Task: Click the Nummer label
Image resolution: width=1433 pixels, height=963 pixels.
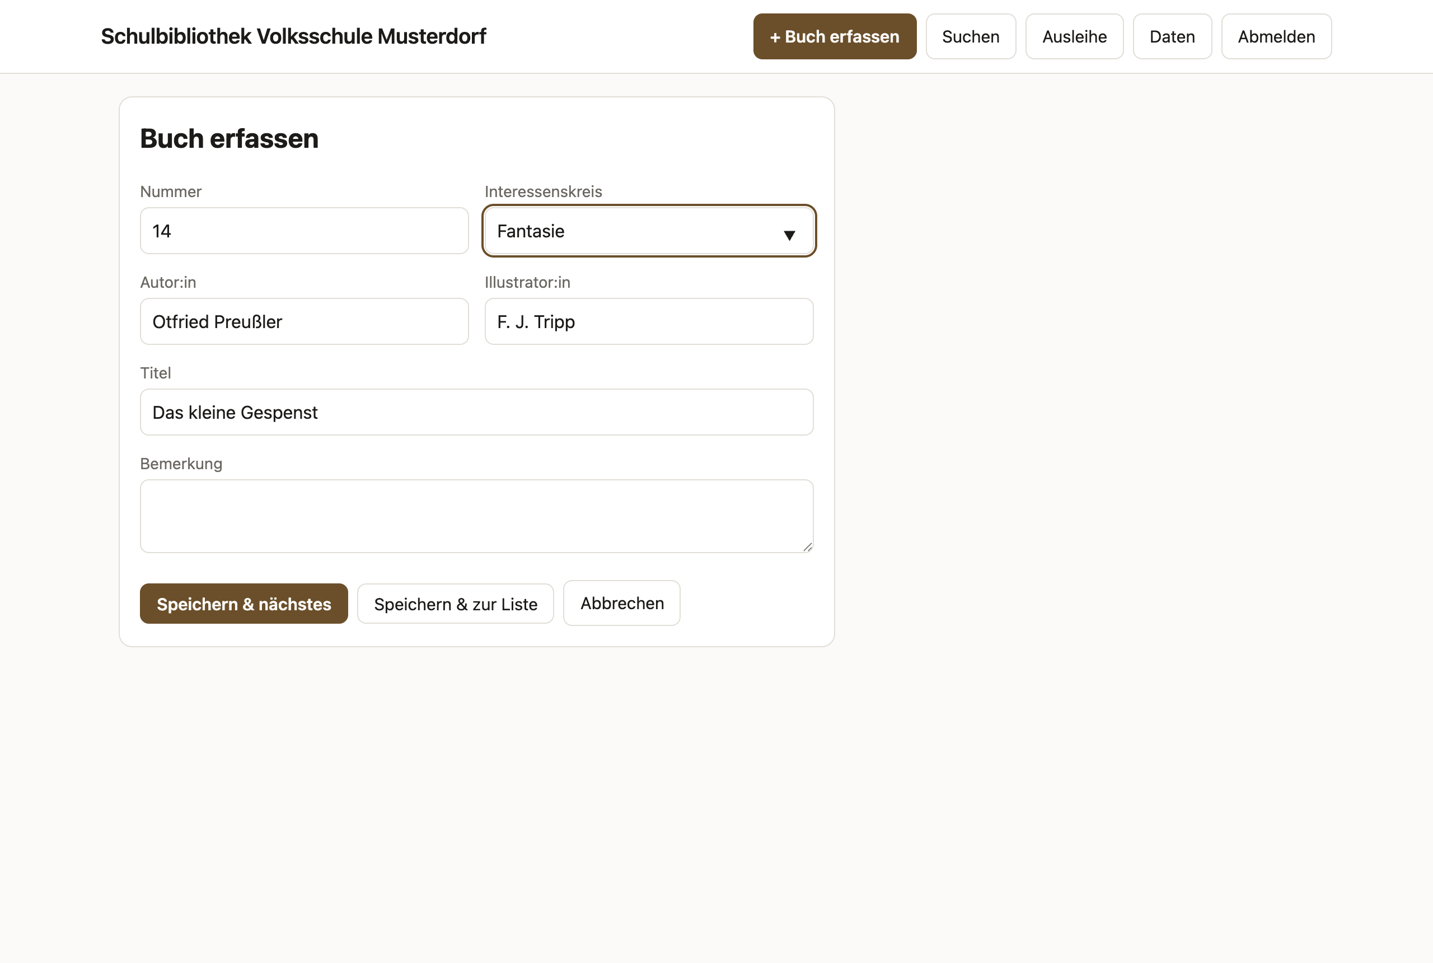Action: (171, 191)
